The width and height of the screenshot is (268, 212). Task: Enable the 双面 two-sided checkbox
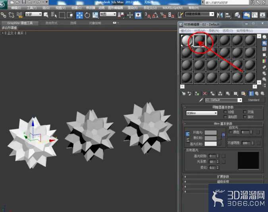[245, 112]
